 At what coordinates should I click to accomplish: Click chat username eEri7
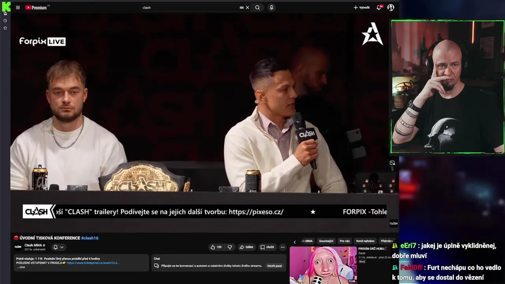(x=408, y=246)
